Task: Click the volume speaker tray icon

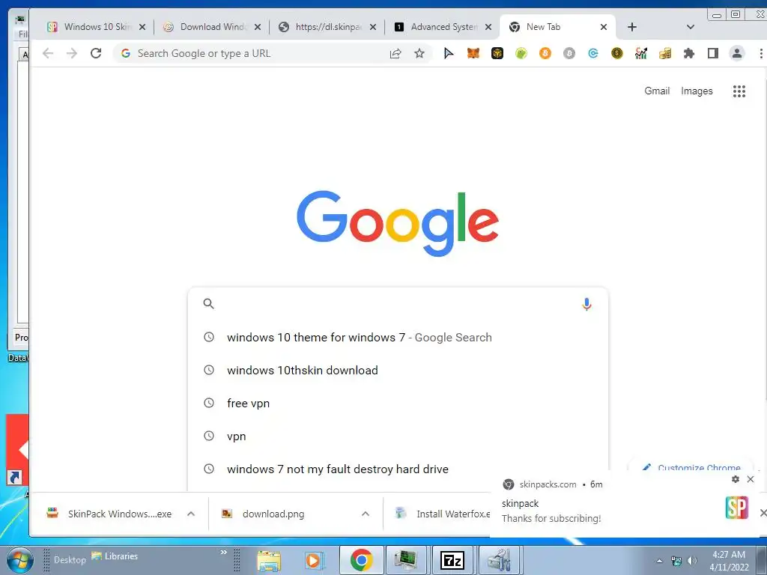Action: click(x=691, y=561)
